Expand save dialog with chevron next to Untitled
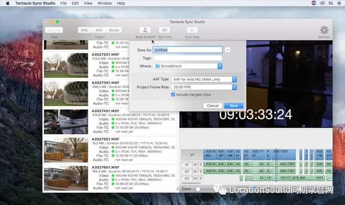Screen dimensions: 345x205 228,50
